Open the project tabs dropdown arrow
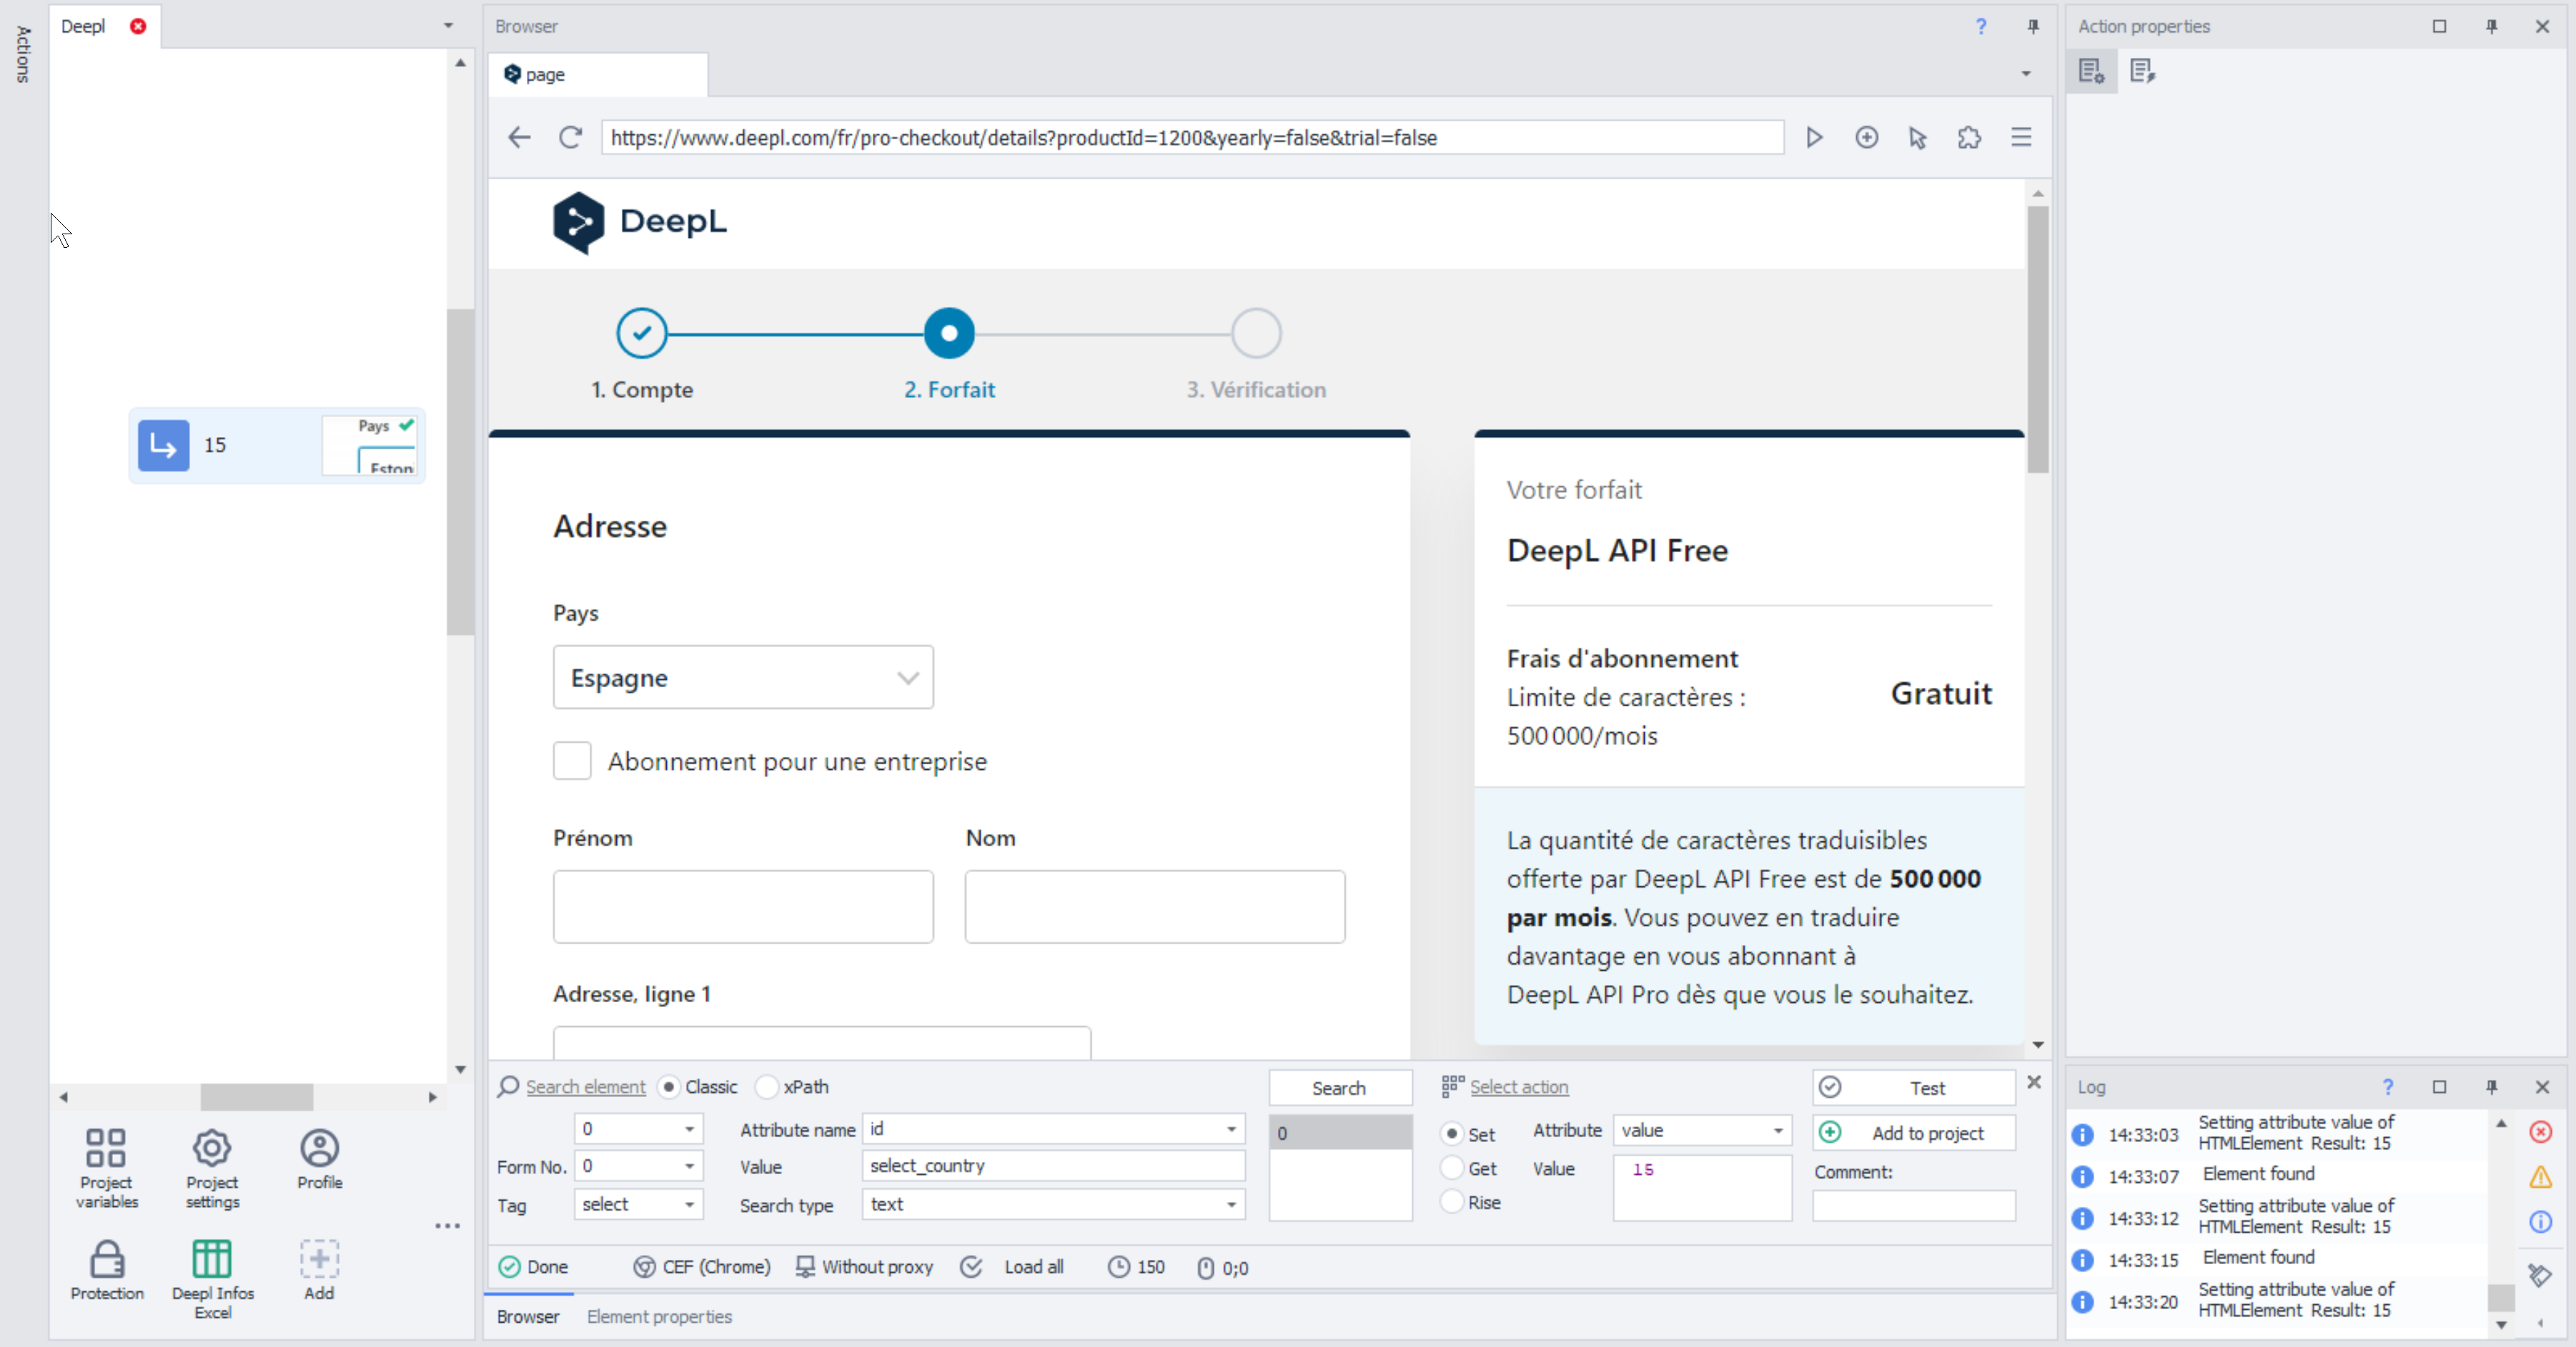This screenshot has height=1347, width=2576. (x=448, y=26)
